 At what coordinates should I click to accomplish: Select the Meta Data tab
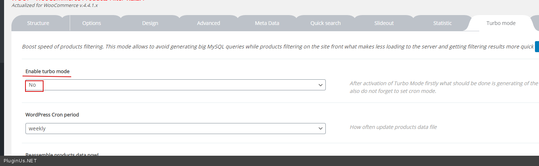[x=267, y=23]
